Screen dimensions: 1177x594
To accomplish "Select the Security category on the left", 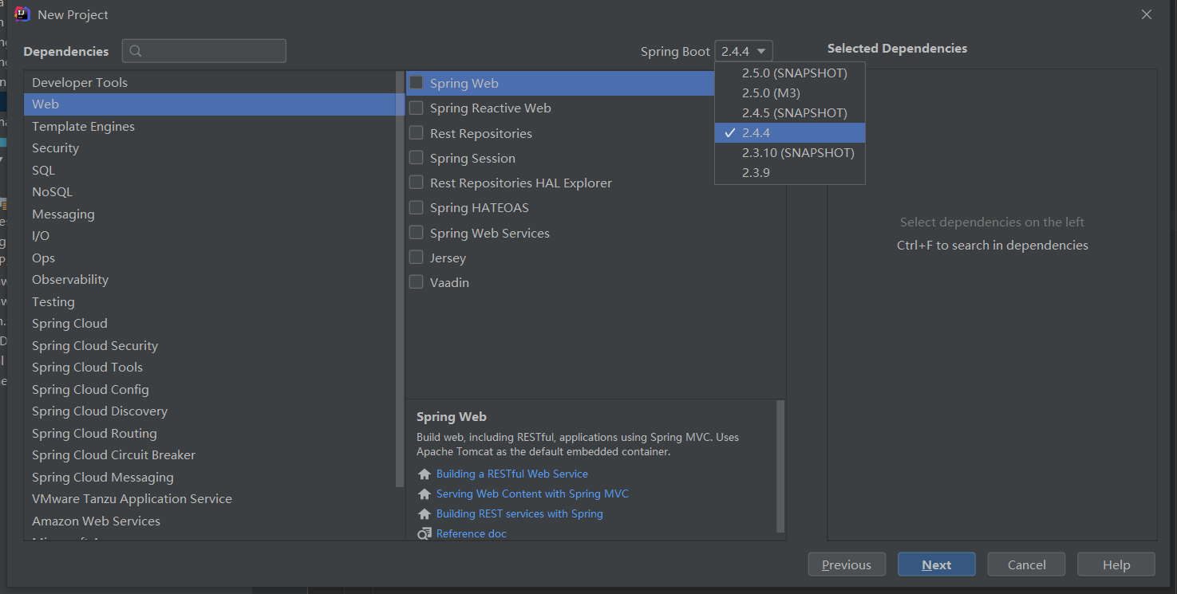I will pyautogui.click(x=55, y=148).
